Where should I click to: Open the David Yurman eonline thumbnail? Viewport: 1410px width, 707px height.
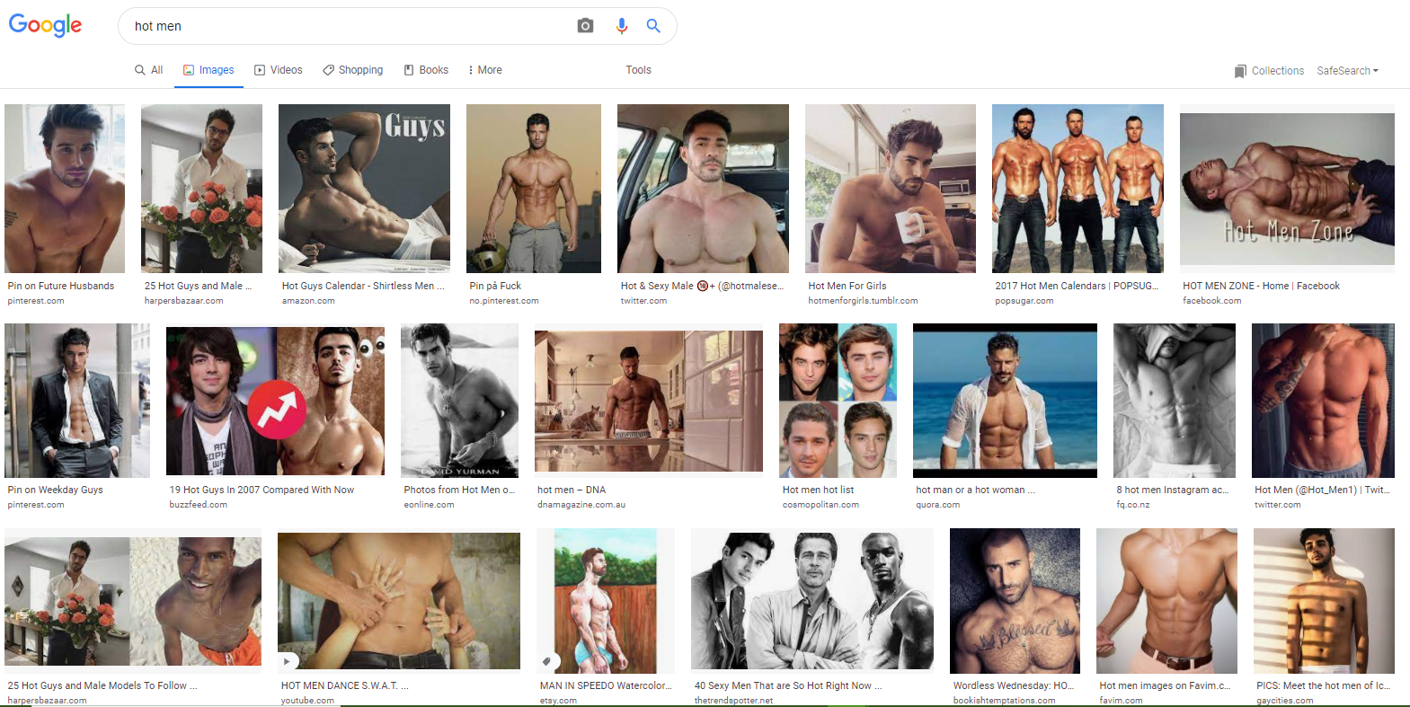[x=459, y=401]
